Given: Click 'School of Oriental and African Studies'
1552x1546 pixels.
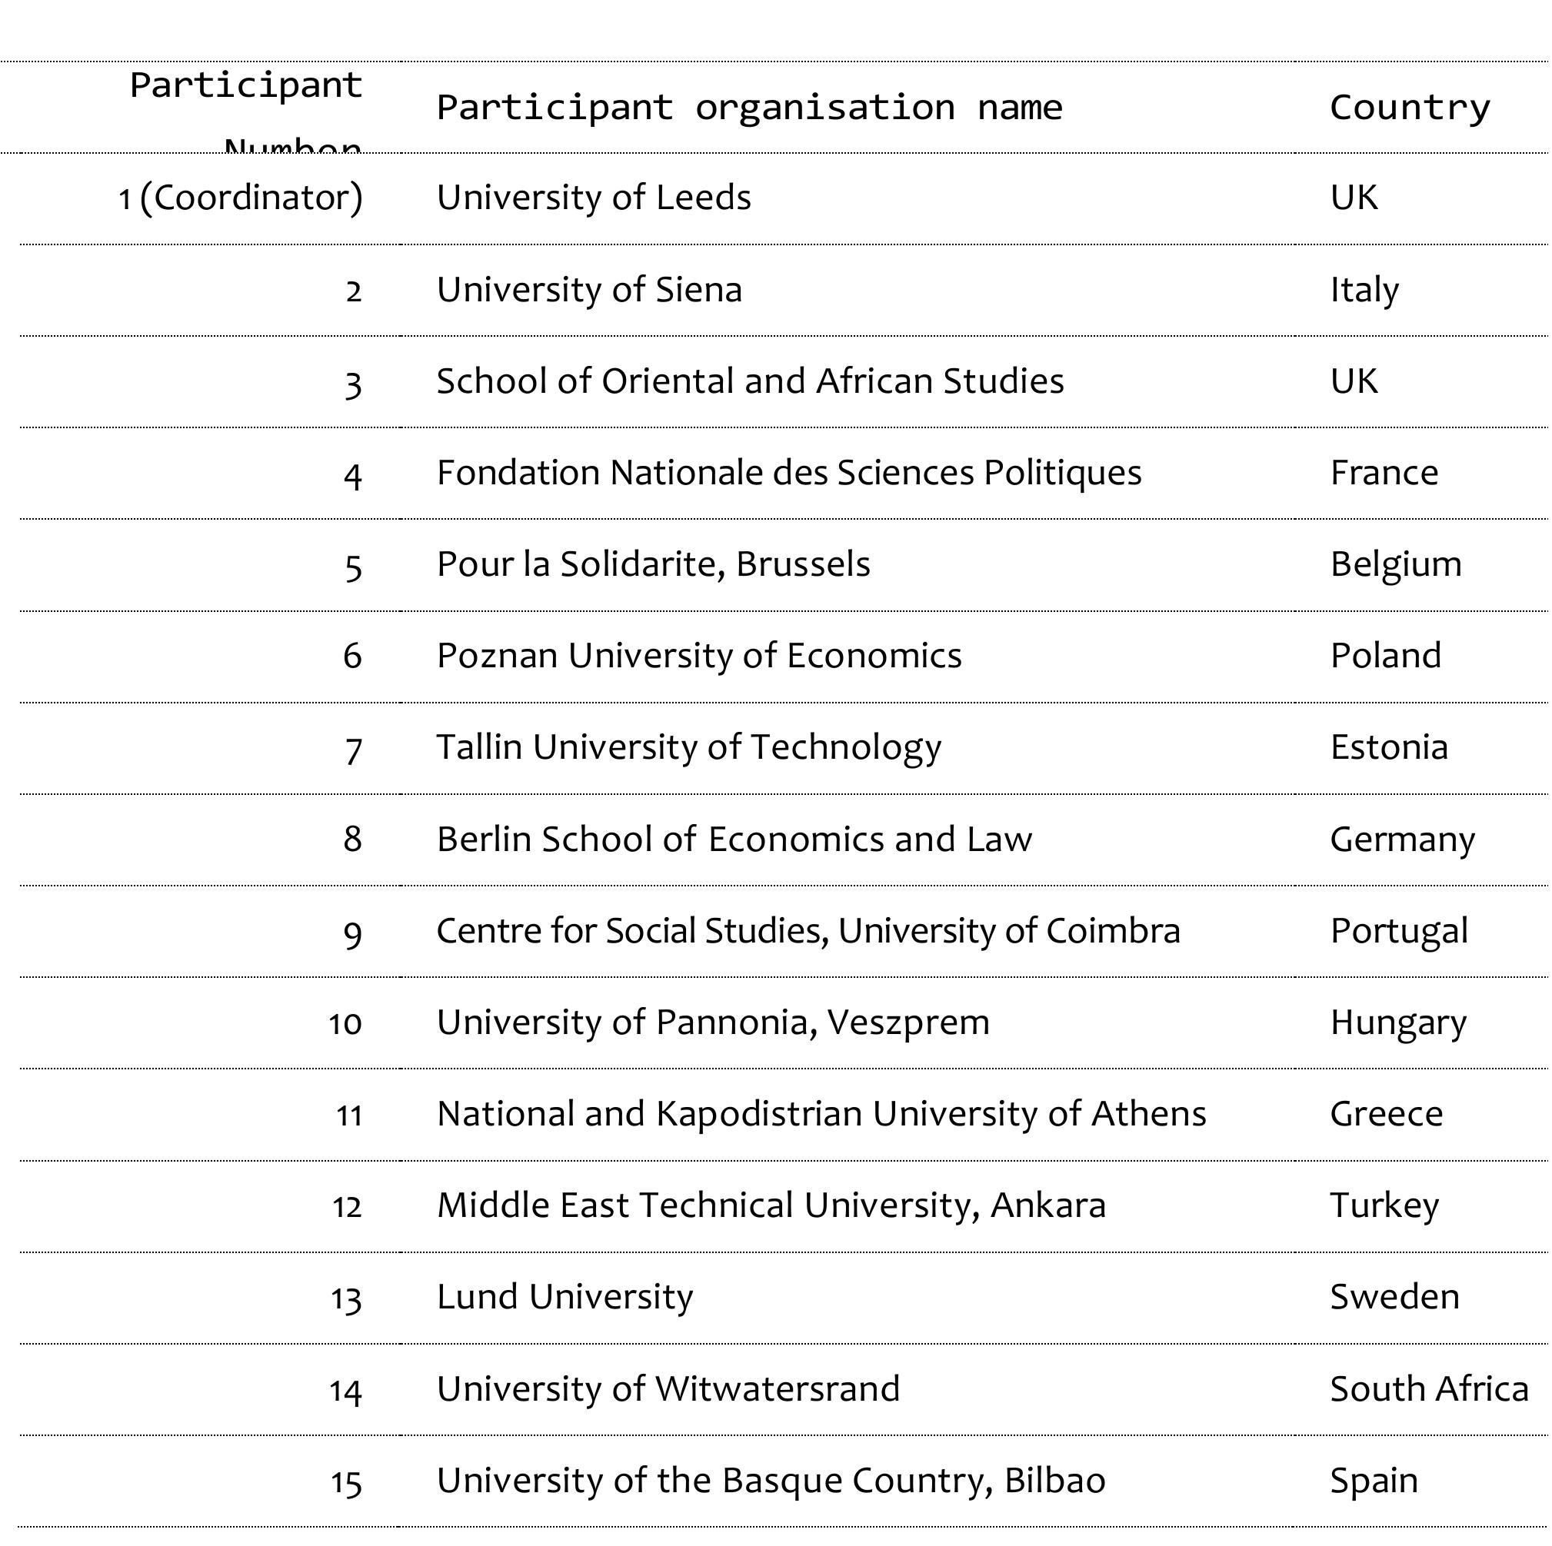Looking at the screenshot, I should tap(750, 381).
